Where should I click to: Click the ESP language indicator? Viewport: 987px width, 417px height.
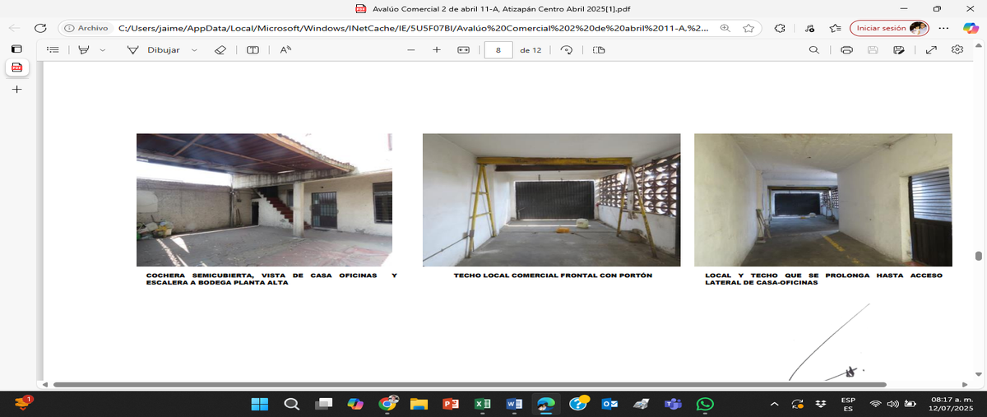(848, 404)
